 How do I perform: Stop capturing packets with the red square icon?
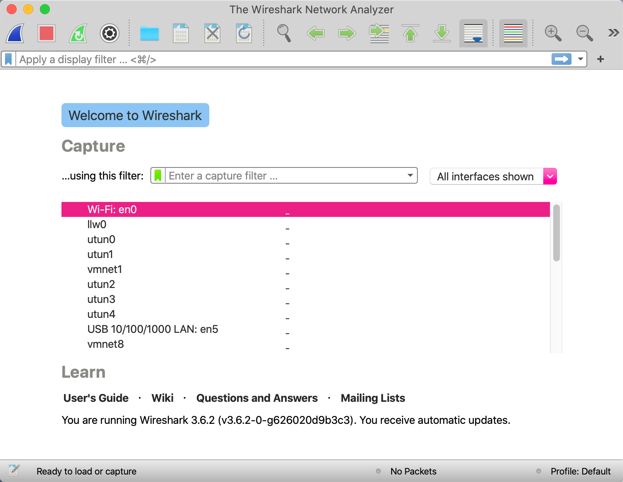[x=47, y=33]
